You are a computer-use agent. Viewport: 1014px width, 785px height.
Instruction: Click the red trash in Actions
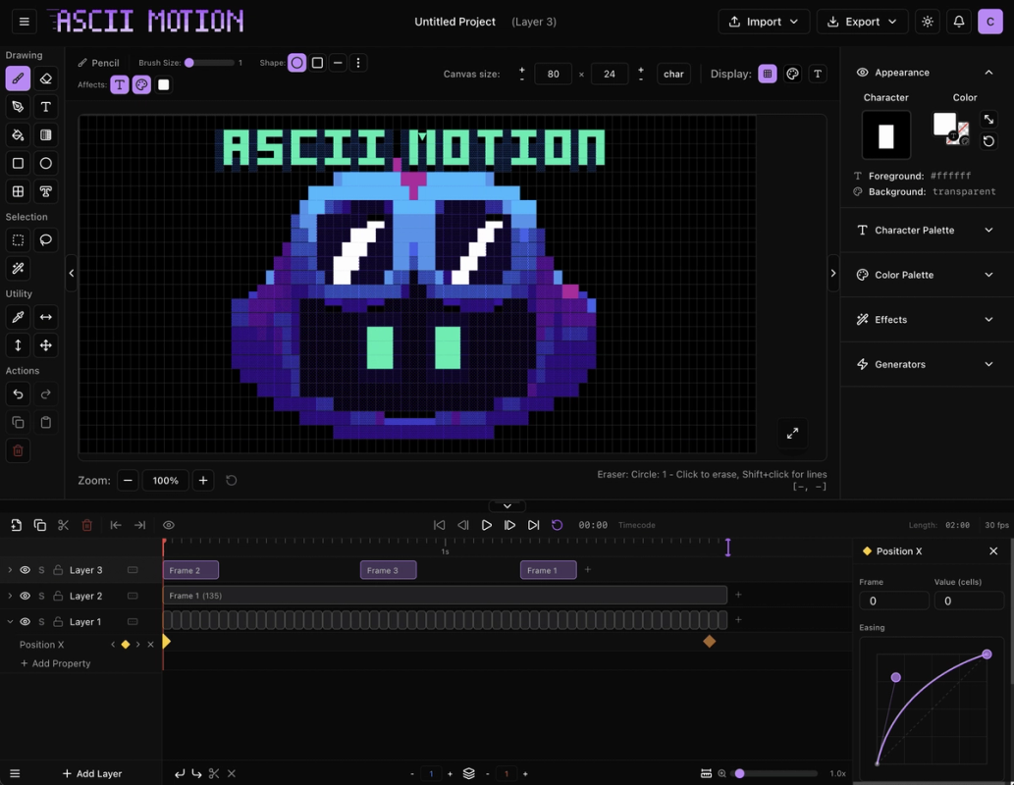click(x=18, y=450)
